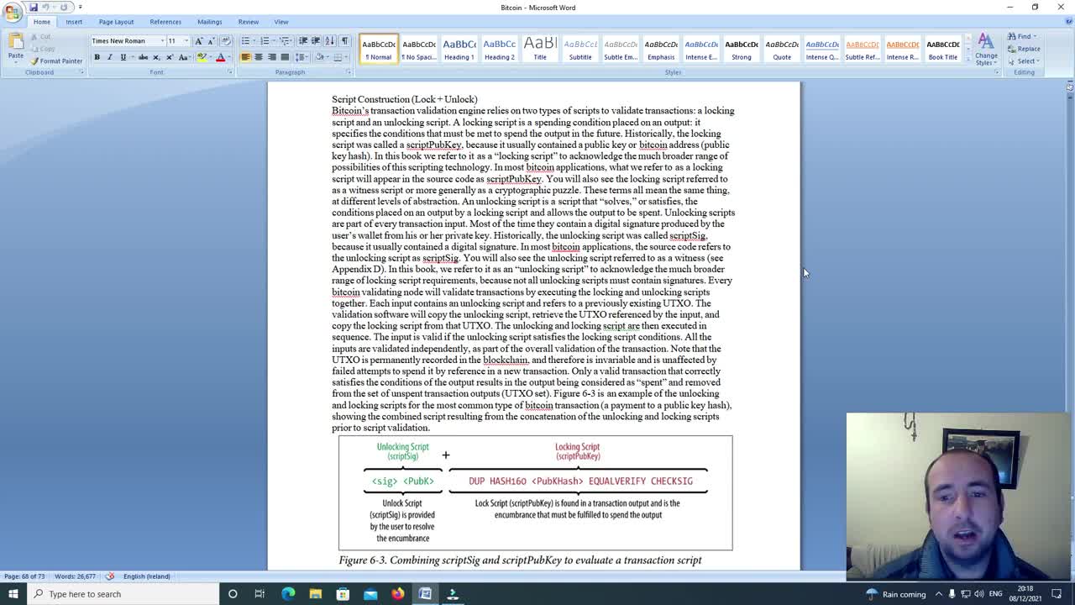Open the Font dialog launcher
The image size is (1075, 605).
(x=229, y=72)
